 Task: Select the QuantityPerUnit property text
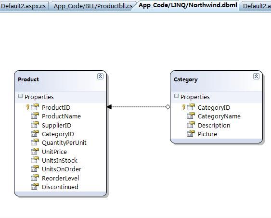pyautogui.click(x=64, y=142)
